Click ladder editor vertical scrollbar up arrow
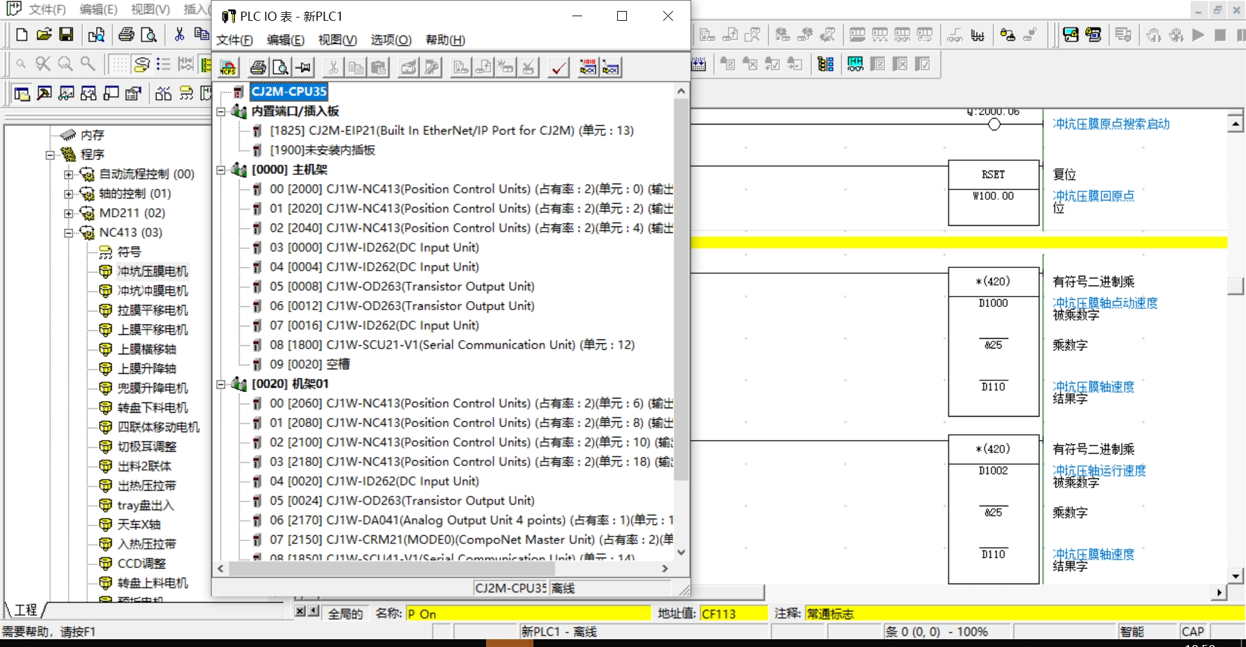The height and width of the screenshot is (647, 1246). coord(1235,123)
